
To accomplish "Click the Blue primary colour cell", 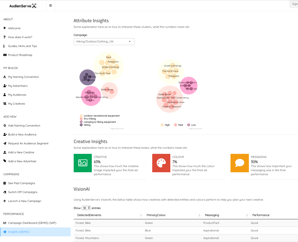I will (x=148, y=230).
